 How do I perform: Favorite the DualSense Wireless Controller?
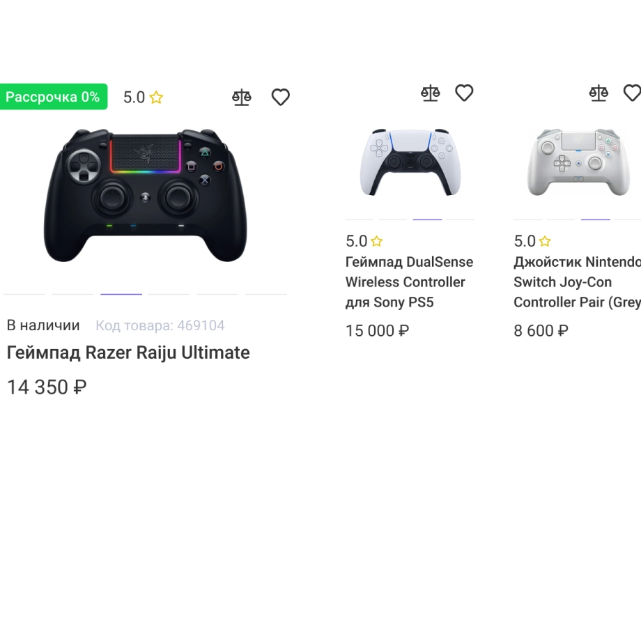tap(464, 93)
